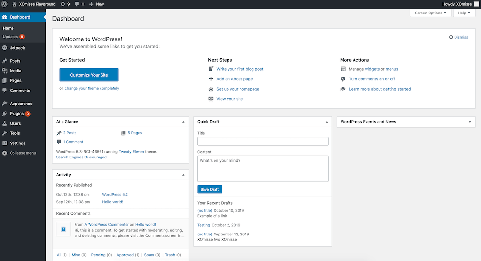Filter comments by the Pending link
Screen dimensions: 481x261
pyautogui.click(x=98, y=255)
